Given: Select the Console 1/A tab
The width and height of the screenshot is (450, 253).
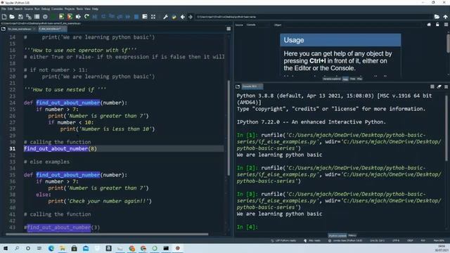Looking at the screenshot, I should [252, 86].
